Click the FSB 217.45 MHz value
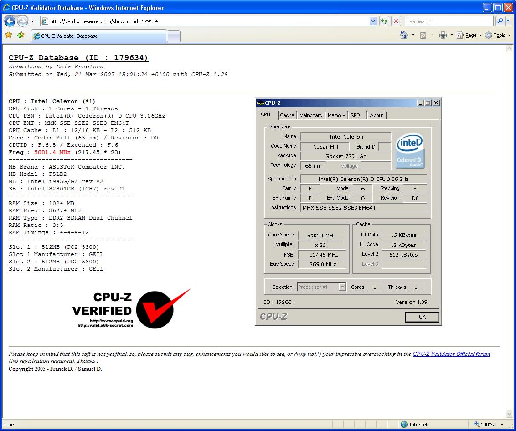The image size is (516, 431). click(x=321, y=255)
